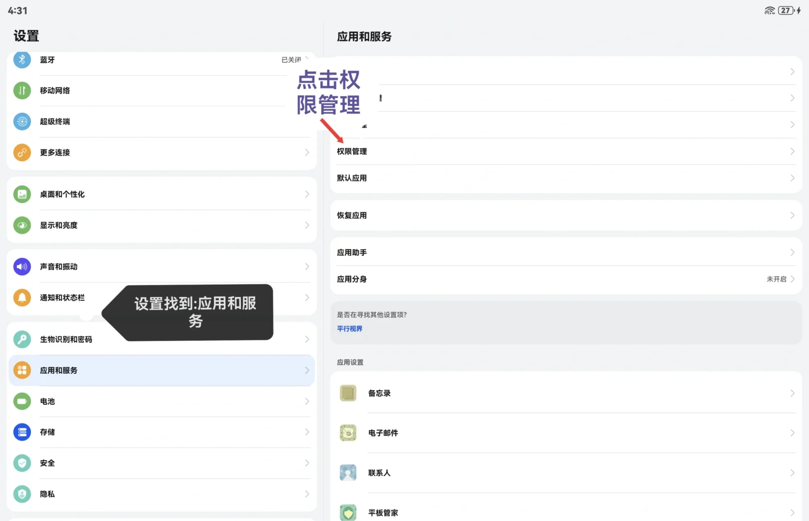This screenshot has height=521, width=809.
Task: Open 权限管理 permission manager
Action: click(566, 151)
